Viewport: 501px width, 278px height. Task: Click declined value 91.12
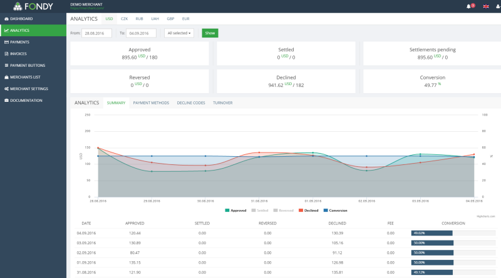337,253
